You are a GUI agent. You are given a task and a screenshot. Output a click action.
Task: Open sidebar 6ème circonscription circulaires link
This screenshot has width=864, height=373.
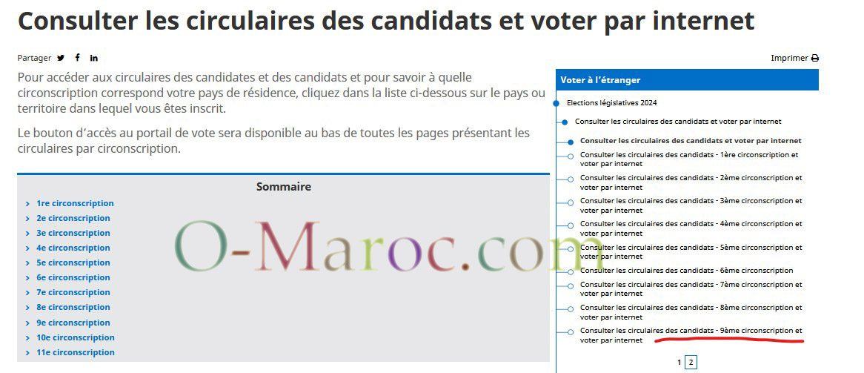[x=687, y=271]
